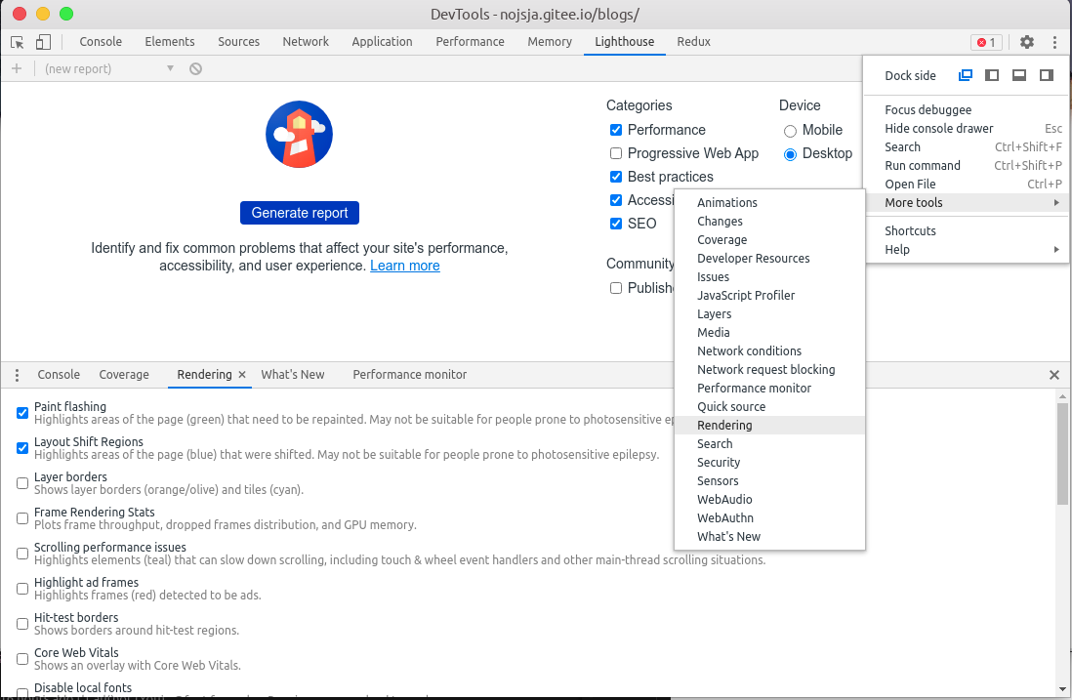Select Coverage from the More tools menu
This screenshot has width=1072, height=700.
(x=722, y=239)
